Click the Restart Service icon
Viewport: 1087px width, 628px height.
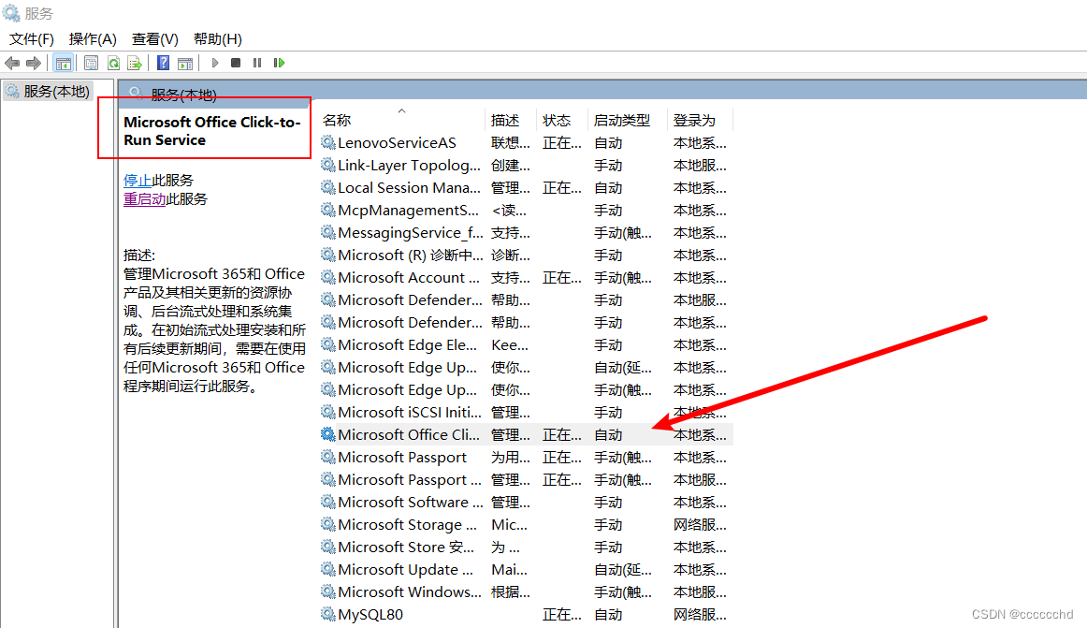coord(279,63)
